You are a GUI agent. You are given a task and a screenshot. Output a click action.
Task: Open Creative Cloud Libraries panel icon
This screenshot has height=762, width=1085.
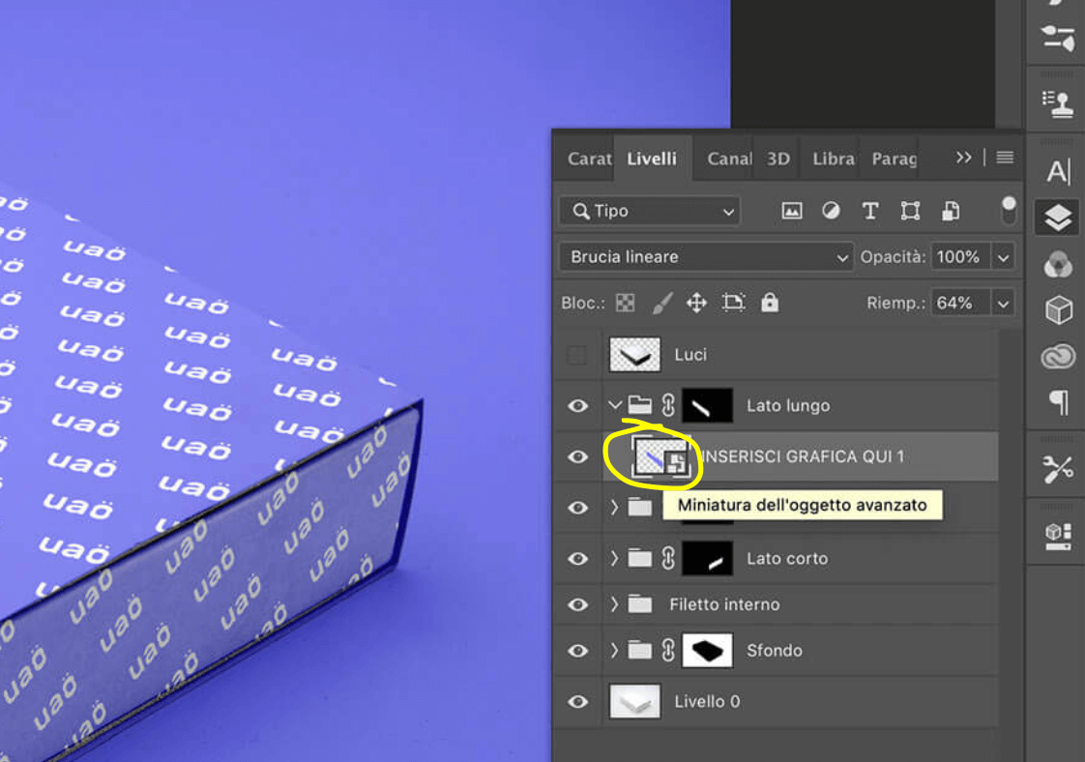(x=1059, y=357)
